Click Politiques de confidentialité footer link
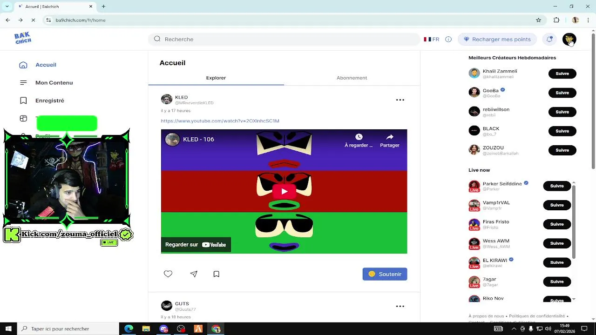596x335 pixels. pos(536,316)
